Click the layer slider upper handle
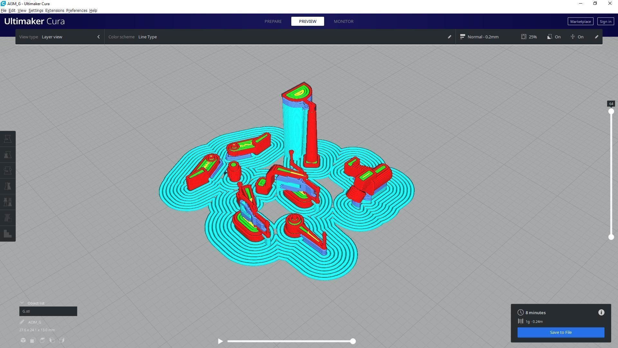Screen dimensions: 618x348 coord(611,111)
